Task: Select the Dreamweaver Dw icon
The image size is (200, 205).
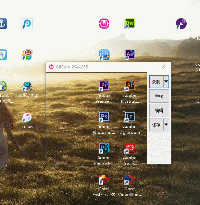Action: 130,24
